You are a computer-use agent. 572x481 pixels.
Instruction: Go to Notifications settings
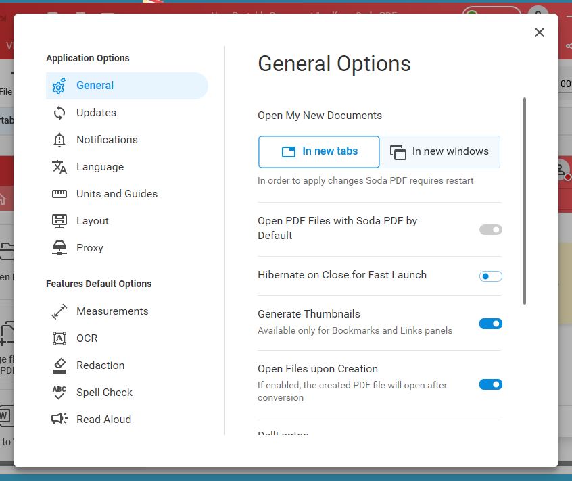[127, 140]
